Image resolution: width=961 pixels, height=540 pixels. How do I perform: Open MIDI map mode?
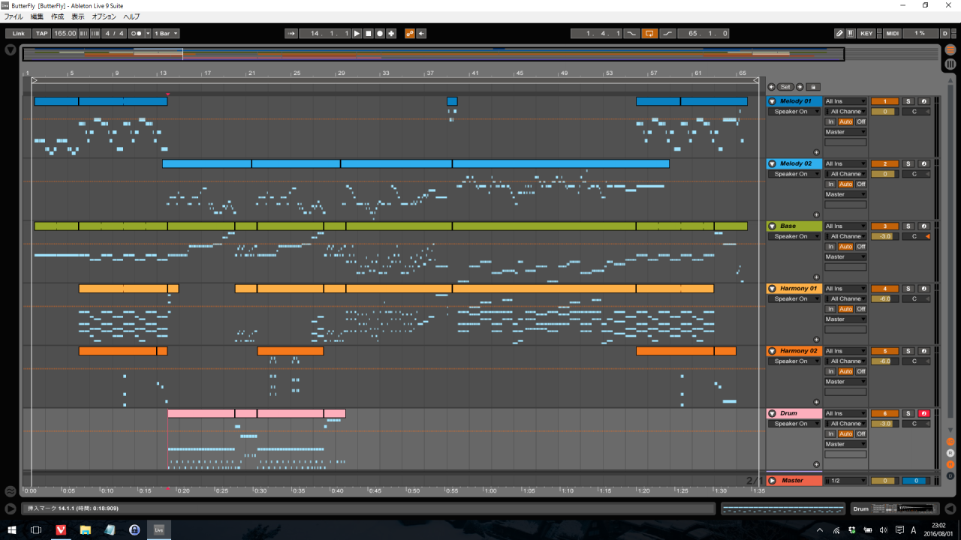click(x=893, y=34)
